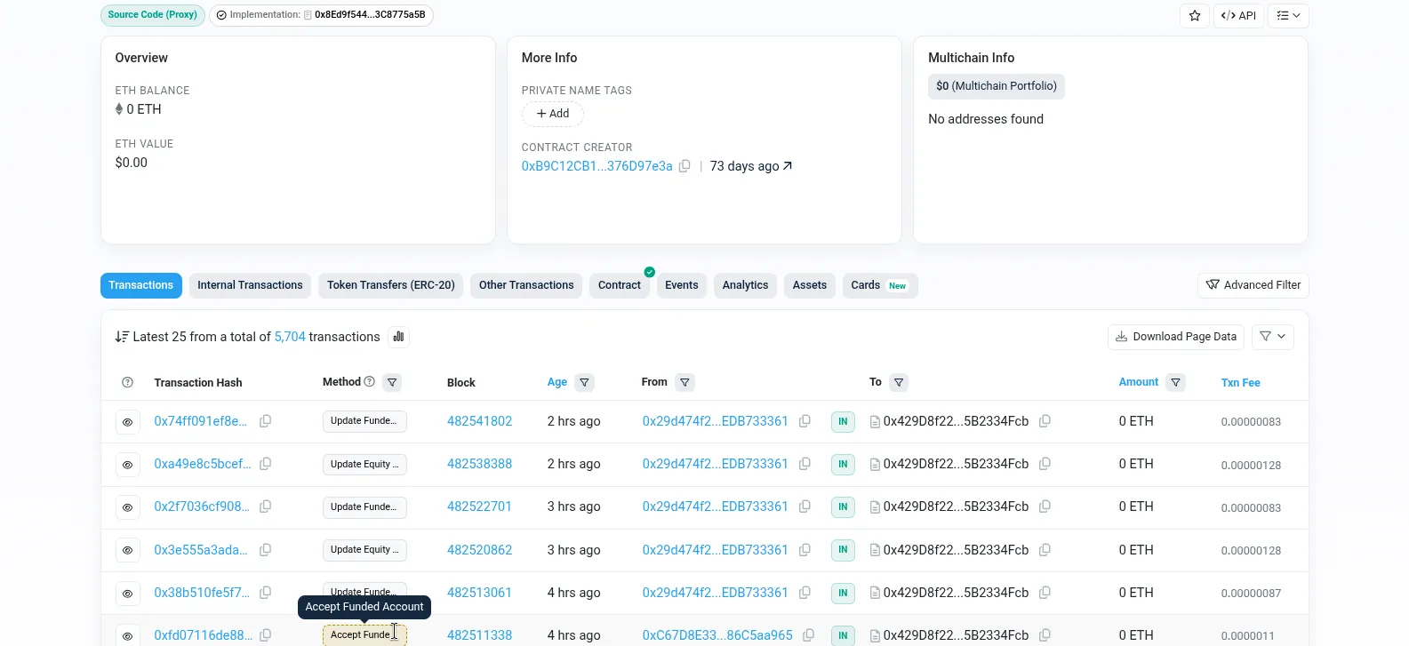Open the Contract tab
The width and height of the screenshot is (1409, 646).
[x=620, y=285]
